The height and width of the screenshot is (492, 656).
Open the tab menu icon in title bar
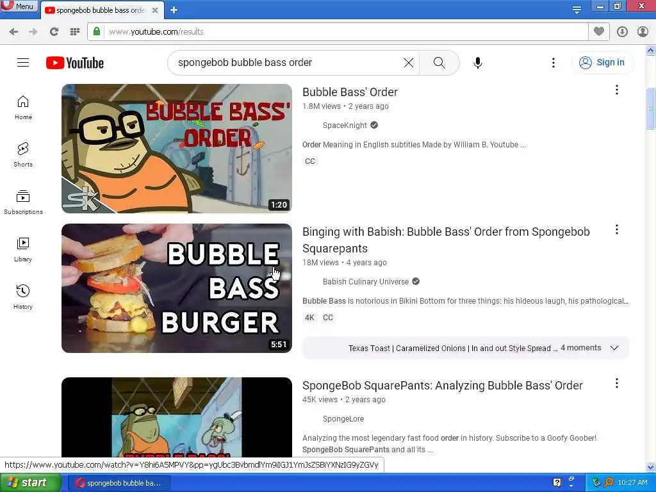pyautogui.click(x=577, y=10)
